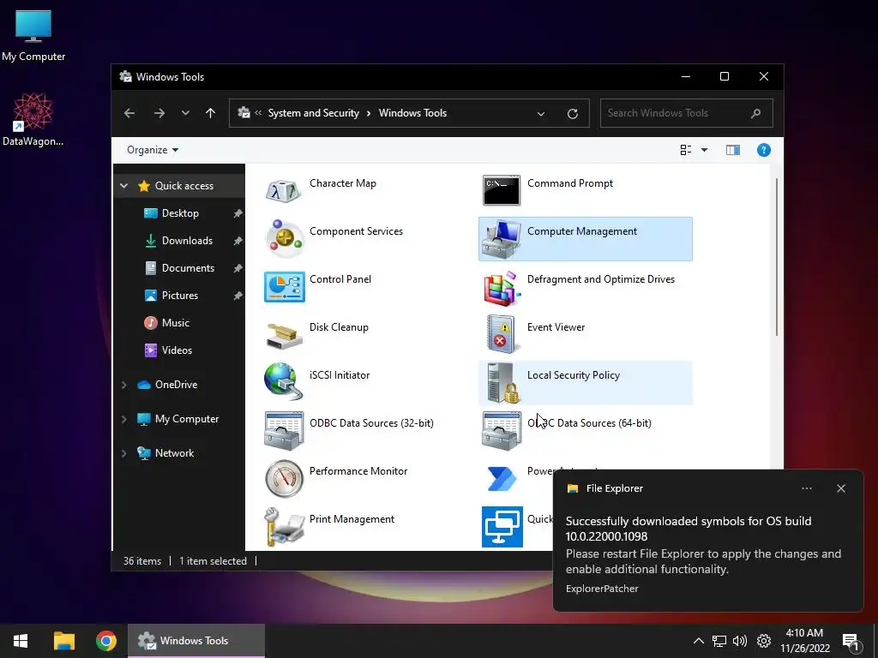Open the Event Viewer icon
The width and height of the screenshot is (878, 658).
pos(501,335)
